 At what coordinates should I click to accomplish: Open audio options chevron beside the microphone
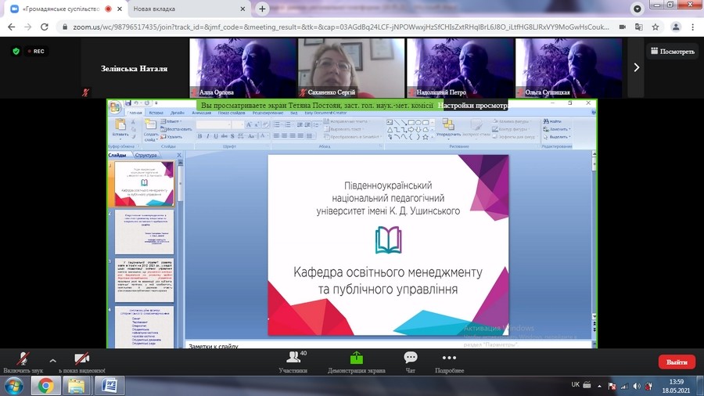(x=53, y=361)
